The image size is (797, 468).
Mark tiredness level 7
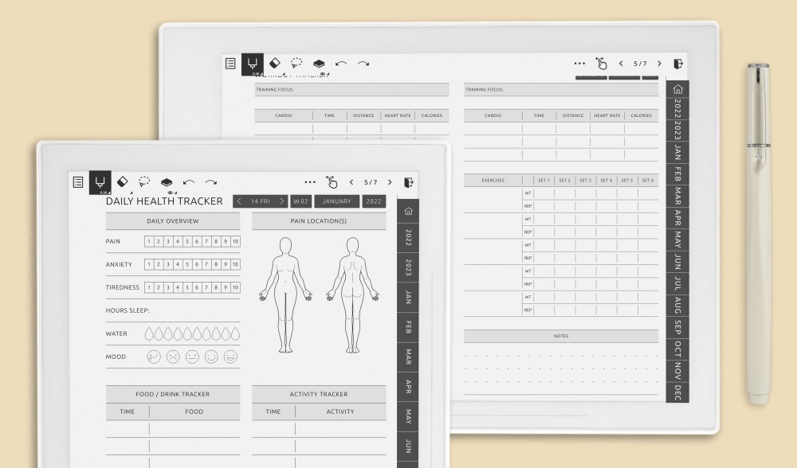(206, 287)
